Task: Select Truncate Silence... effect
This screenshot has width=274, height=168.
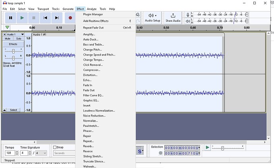Action: (x=106, y=161)
